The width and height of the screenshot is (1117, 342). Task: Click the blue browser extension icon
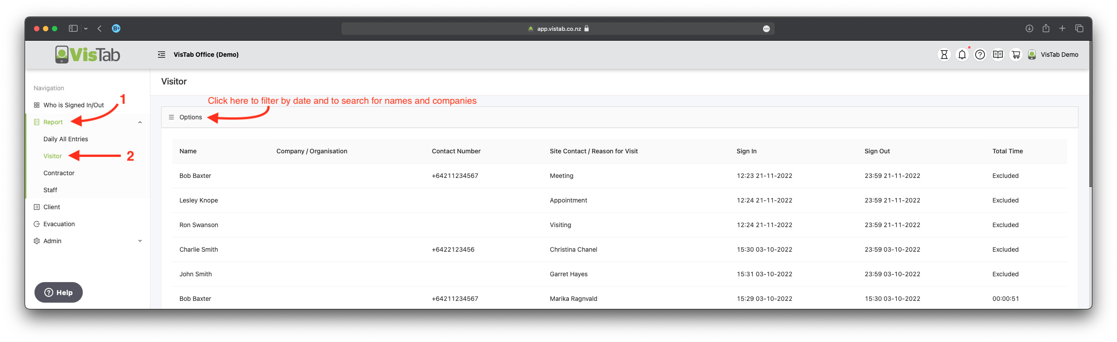pyautogui.click(x=116, y=28)
